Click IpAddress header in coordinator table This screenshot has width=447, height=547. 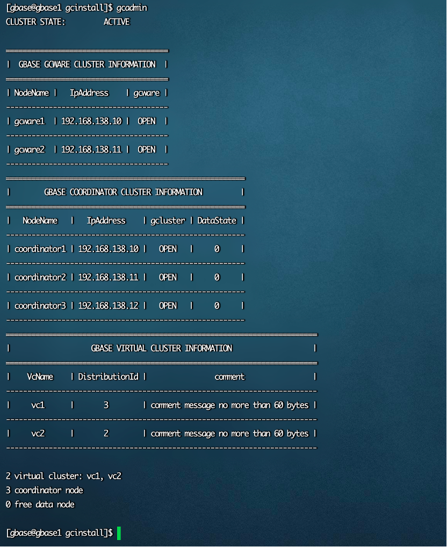click(106, 221)
